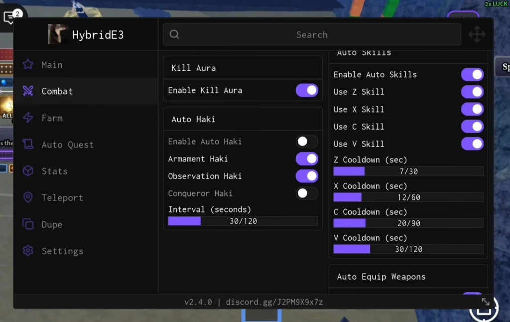
Task: Click the HybridE3 username text
Action: click(x=98, y=34)
